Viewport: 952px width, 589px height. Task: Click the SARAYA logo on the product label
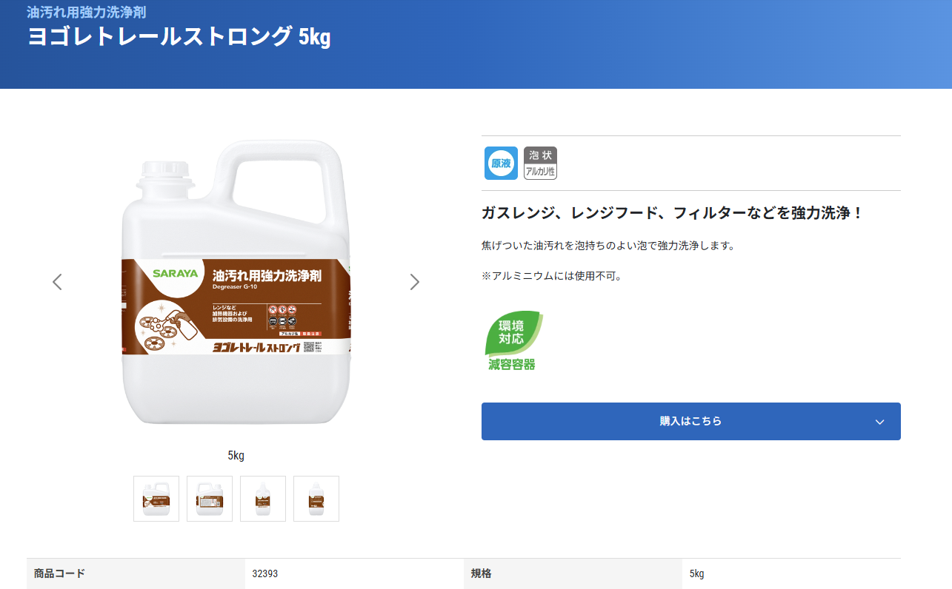pos(176,273)
